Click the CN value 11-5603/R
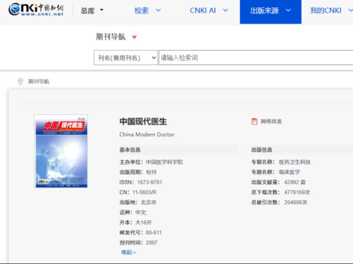Screen dimensions: 353x264 (x=144, y=192)
